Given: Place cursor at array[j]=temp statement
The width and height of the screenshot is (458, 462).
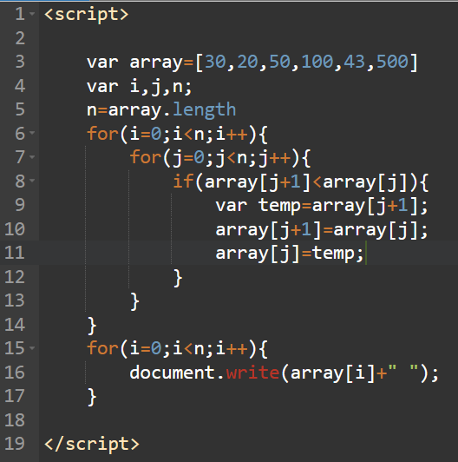Looking at the screenshot, I should point(290,254).
